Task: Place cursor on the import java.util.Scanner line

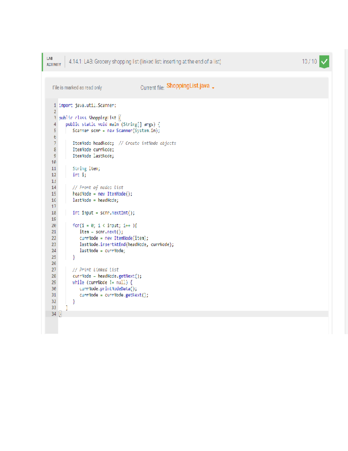Action: pyautogui.click(x=87, y=105)
